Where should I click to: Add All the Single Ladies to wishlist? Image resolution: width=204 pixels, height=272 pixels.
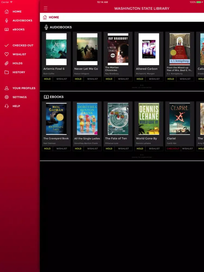pyautogui.click(x=92, y=149)
